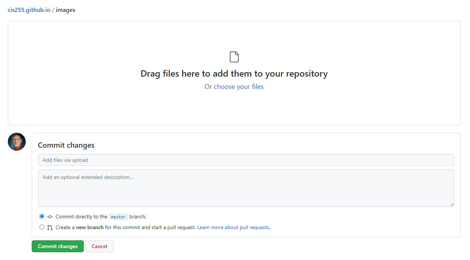This screenshot has width=470, height=260.
Task: Open 'Learn more about pull requests' link
Action: click(234, 227)
